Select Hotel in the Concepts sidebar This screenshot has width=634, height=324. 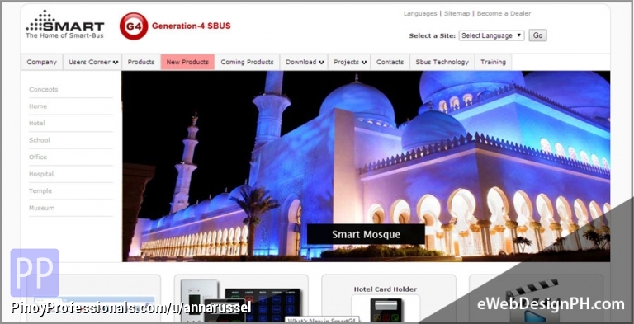click(37, 123)
